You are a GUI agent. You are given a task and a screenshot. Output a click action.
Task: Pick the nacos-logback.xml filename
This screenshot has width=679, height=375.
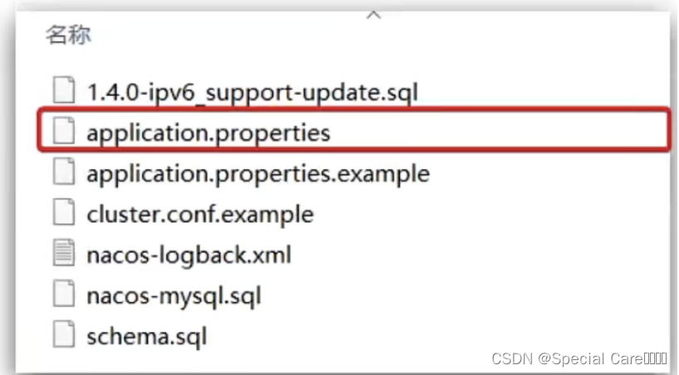[188, 255]
